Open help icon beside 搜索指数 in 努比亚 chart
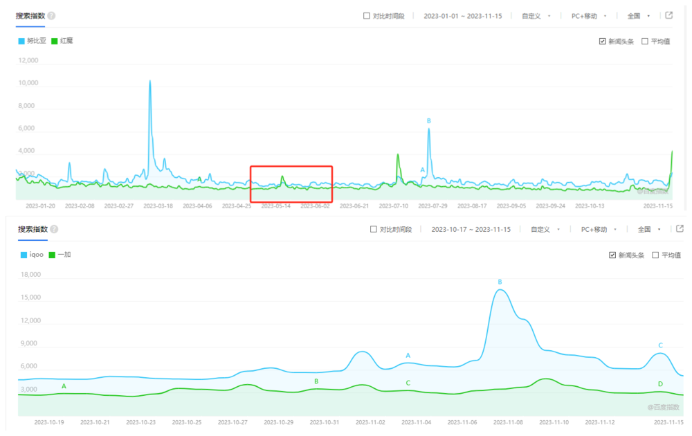 click(52, 16)
